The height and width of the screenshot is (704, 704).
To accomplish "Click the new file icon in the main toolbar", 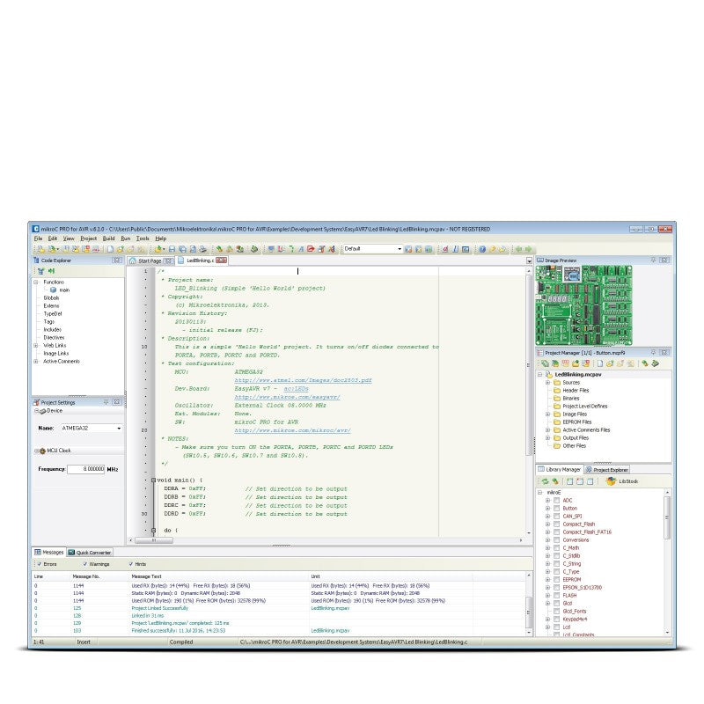I will [x=111, y=249].
